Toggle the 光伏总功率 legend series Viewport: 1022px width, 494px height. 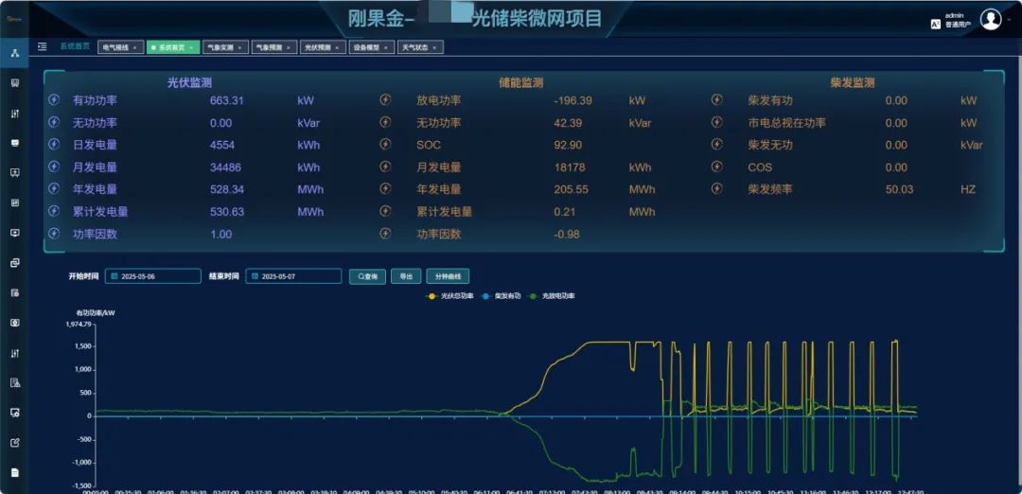[450, 296]
